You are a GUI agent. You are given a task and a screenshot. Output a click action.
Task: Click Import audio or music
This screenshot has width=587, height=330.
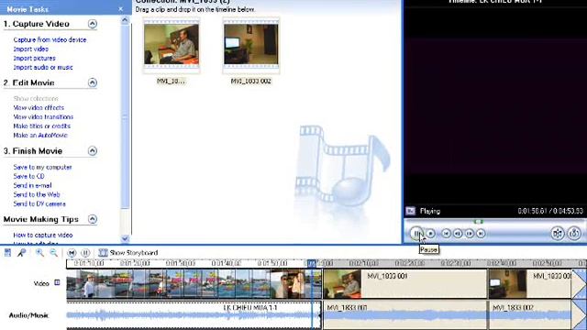[43, 67]
